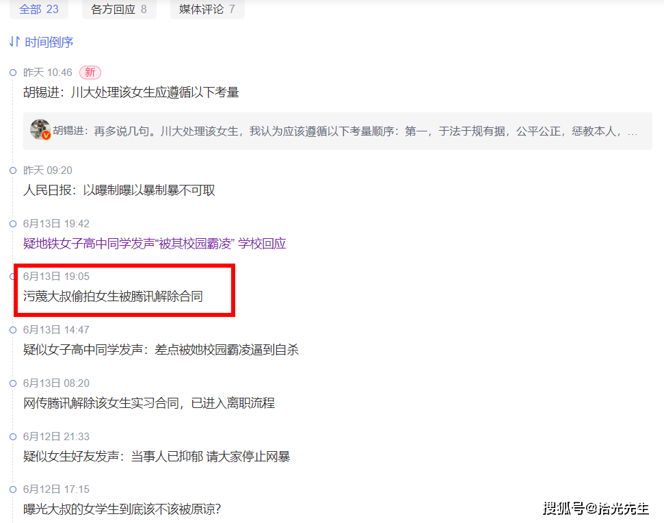Open 疑似女子高中同学发声 差点被她校园霸凌 article
664x523 pixels.
click(x=161, y=349)
